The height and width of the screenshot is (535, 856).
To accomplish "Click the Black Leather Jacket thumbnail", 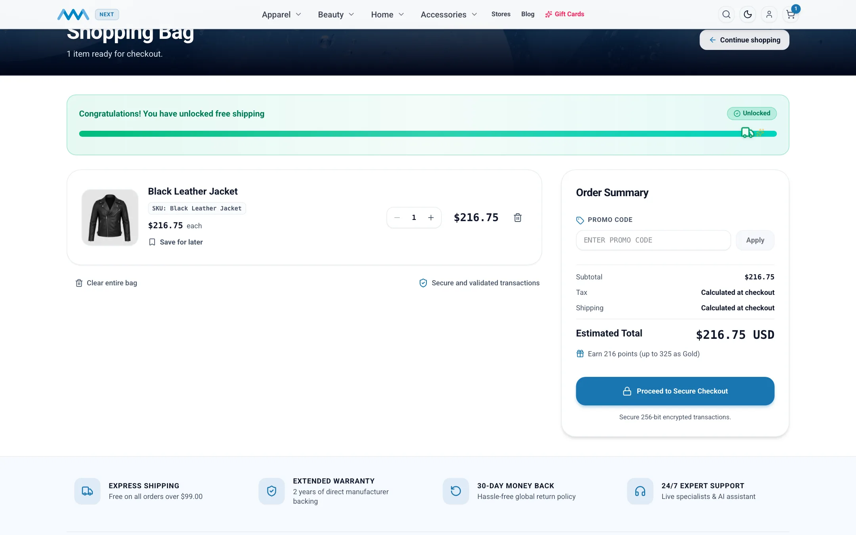I will 110,218.
